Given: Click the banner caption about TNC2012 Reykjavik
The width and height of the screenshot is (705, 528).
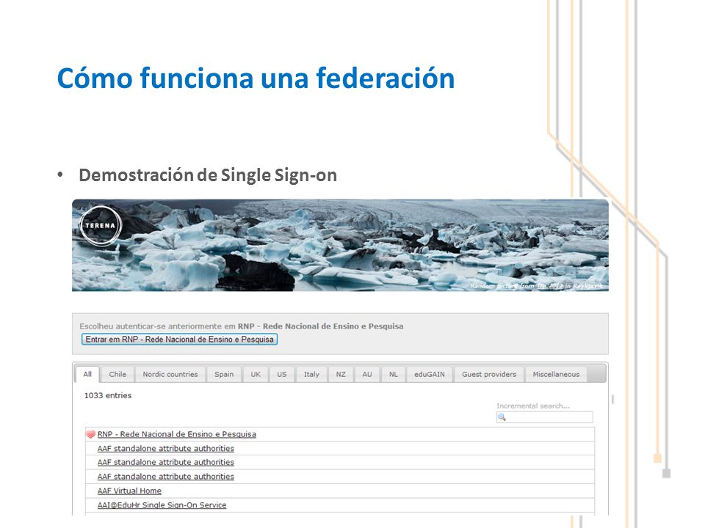Looking at the screenshot, I should (x=536, y=285).
